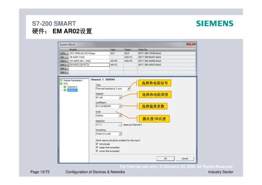Select the CPU row header
Image resolution: width=262 pixels, height=185 pixels.
[x=64, y=53]
